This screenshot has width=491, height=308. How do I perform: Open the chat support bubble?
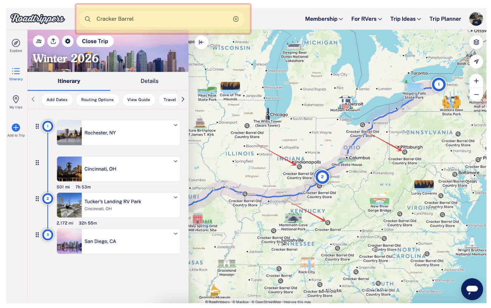click(472, 289)
